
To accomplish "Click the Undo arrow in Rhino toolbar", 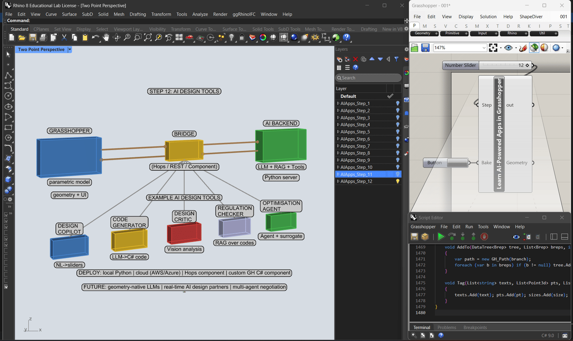I will [x=95, y=37].
